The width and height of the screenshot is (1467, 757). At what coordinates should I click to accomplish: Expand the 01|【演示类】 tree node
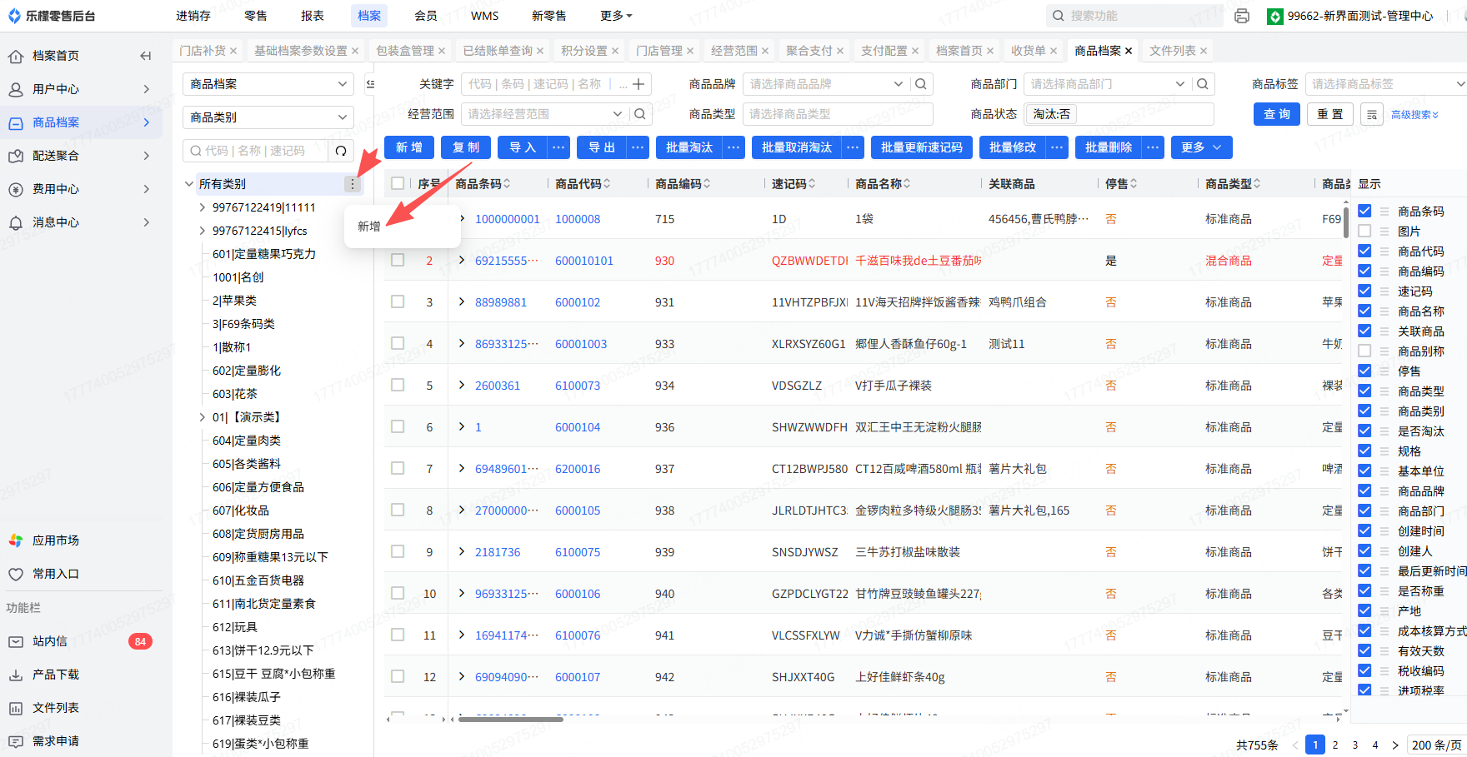[x=202, y=417]
